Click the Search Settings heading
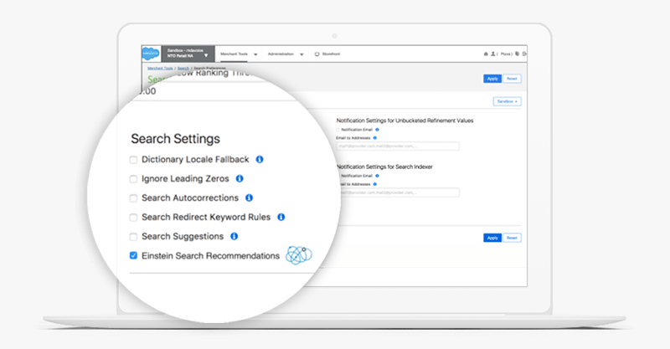The height and width of the screenshot is (349, 670). pyautogui.click(x=175, y=139)
